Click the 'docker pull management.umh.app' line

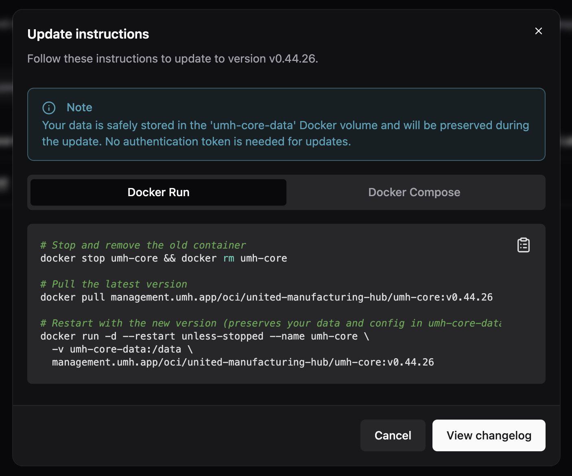[x=266, y=297]
